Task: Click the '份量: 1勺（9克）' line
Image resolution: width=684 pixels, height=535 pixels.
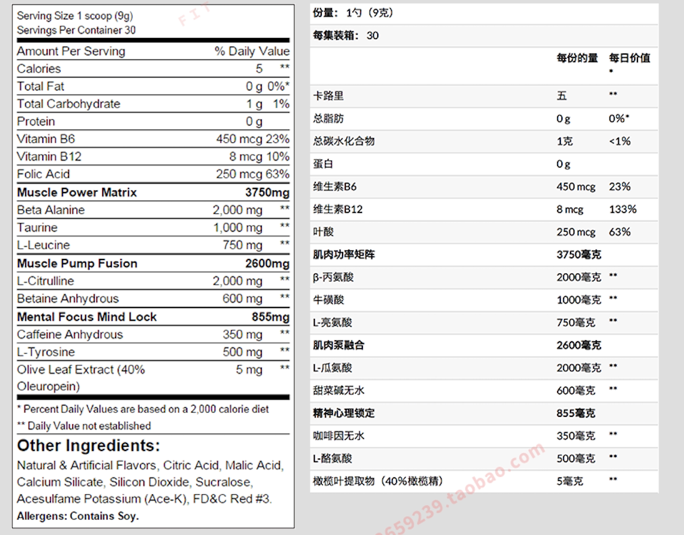Action: click(353, 13)
